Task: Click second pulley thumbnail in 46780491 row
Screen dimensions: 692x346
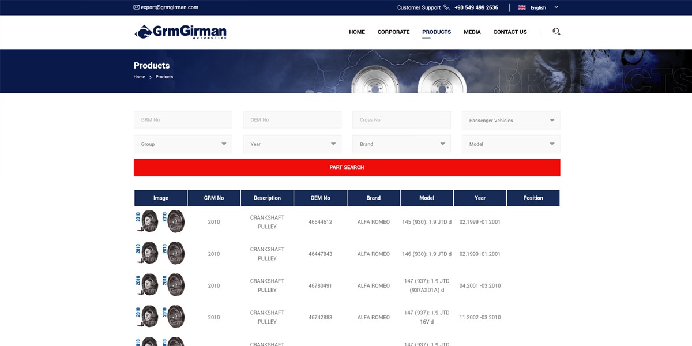Action: pyautogui.click(x=174, y=285)
